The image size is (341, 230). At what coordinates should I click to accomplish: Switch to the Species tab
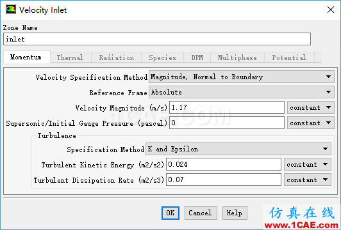coord(162,57)
